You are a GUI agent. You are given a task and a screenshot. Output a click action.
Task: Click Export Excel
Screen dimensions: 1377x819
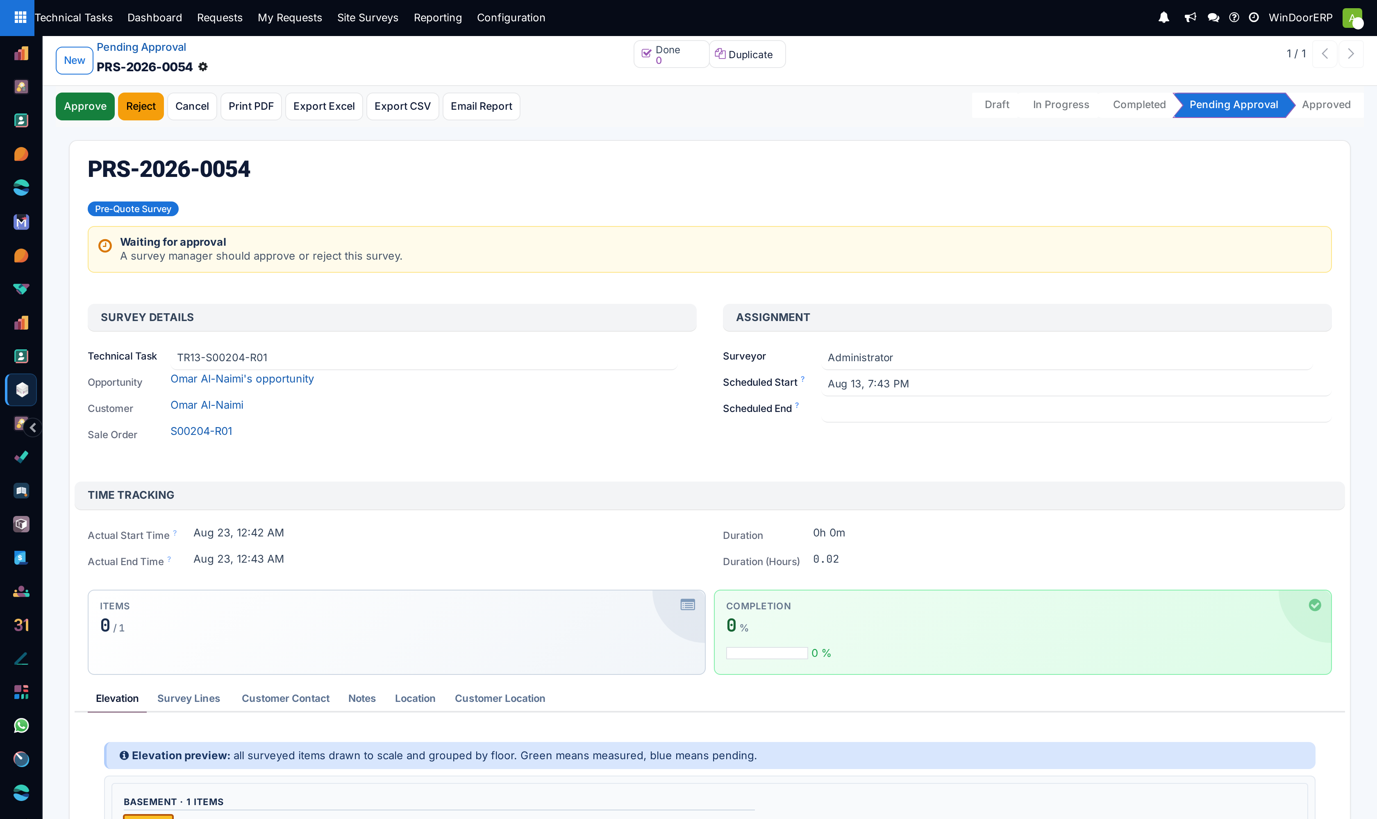click(x=324, y=106)
